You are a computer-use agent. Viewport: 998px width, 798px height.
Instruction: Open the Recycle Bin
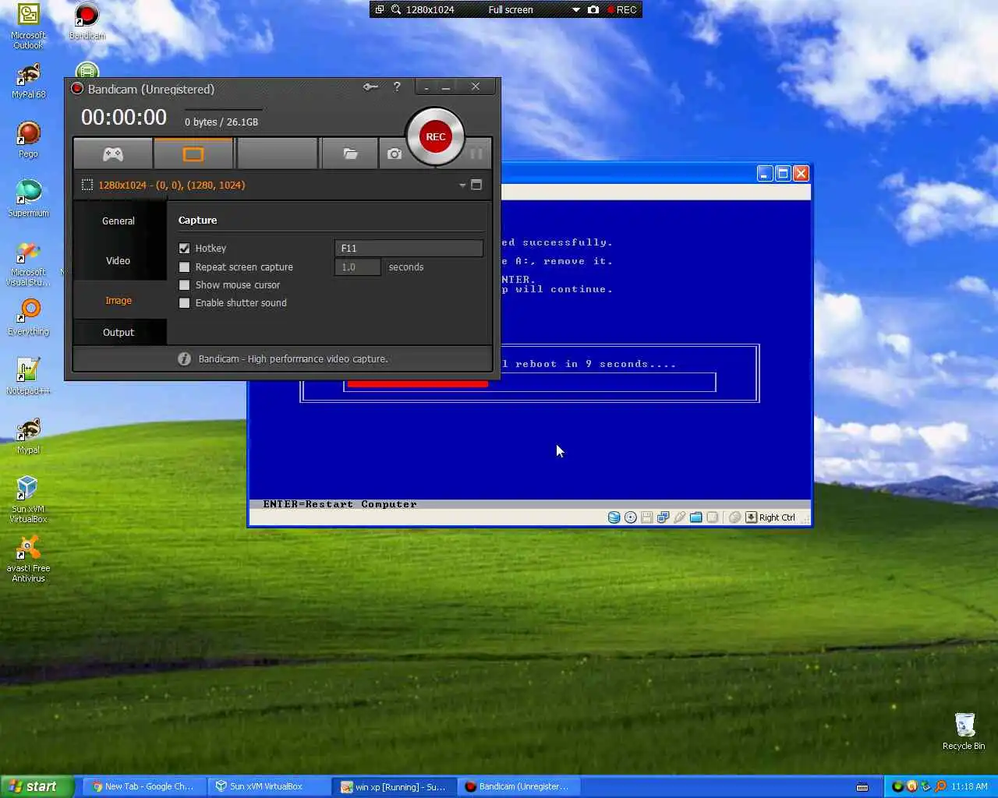pos(964,731)
